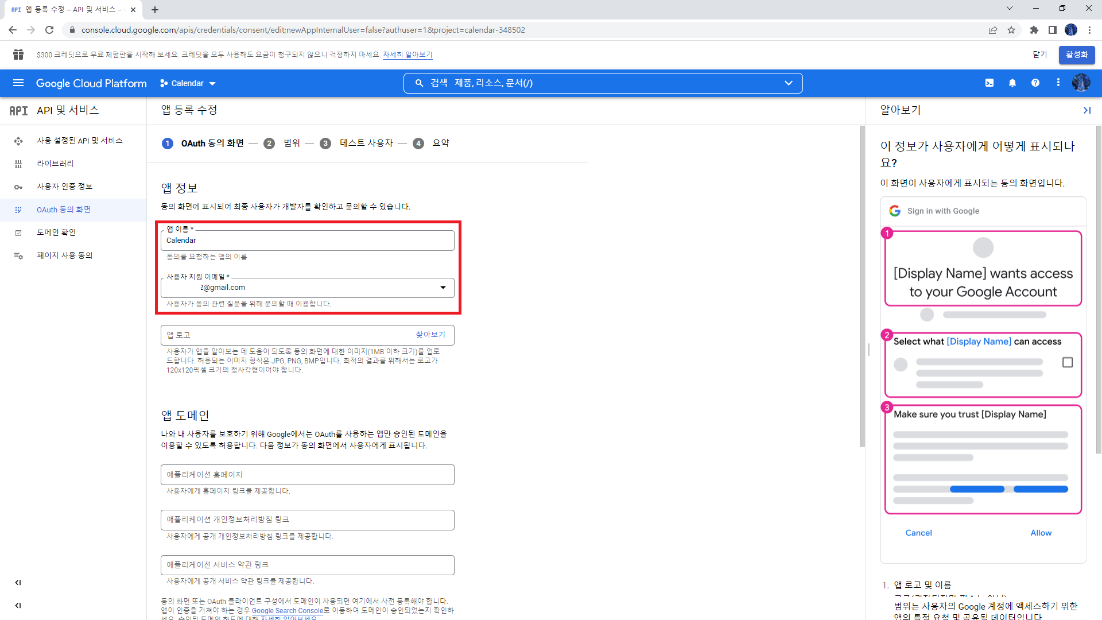Click 찾아보기 to browse for app logo
This screenshot has width=1102, height=620.
430,335
